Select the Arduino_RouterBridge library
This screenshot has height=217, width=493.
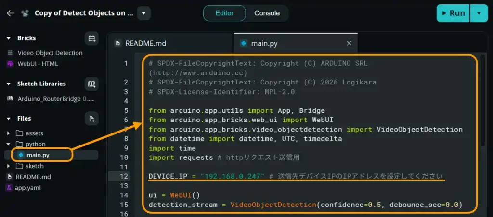tap(56, 99)
